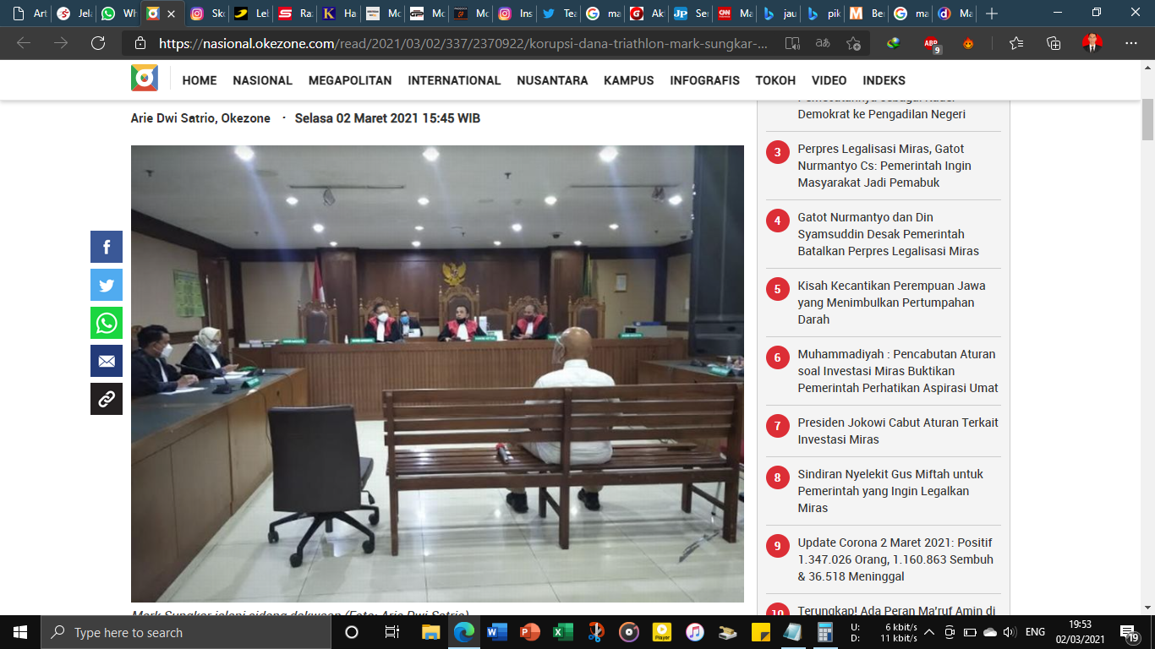This screenshot has height=649, width=1155.
Task: Launch Excel from the taskbar
Action: click(562, 632)
